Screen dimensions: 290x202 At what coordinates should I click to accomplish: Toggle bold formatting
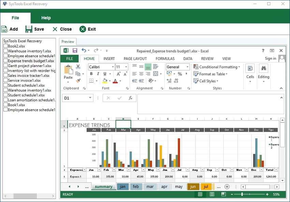pyautogui.click(x=92, y=74)
